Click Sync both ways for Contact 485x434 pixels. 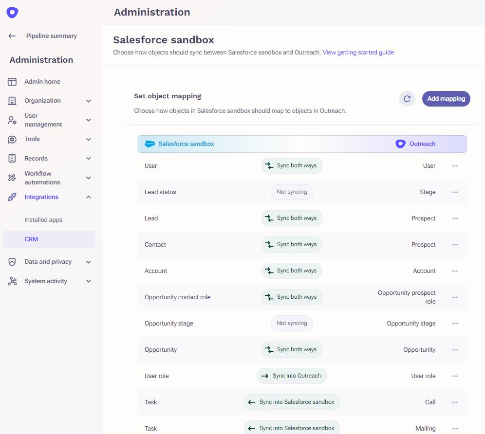[x=292, y=245]
